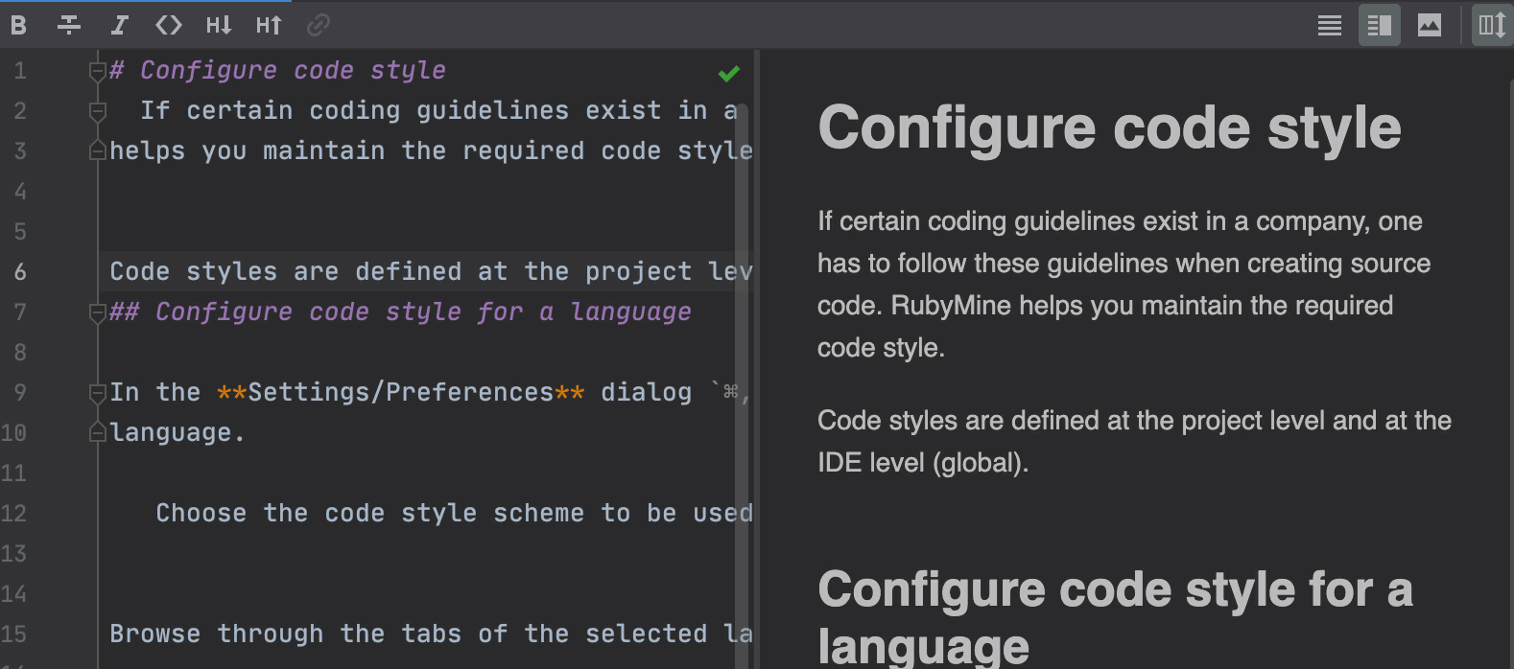Viewport: 1514px width, 669px height.
Task: Collapse the fold marker on line 2
Action: (x=97, y=111)
